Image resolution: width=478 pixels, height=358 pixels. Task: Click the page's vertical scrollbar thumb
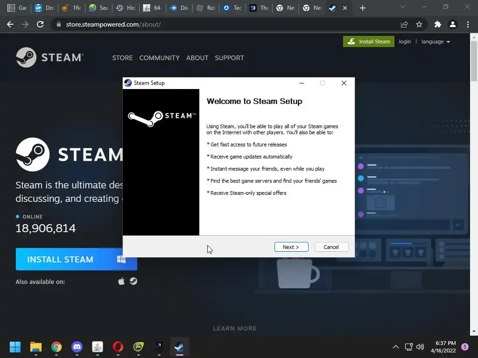point(474,61)
